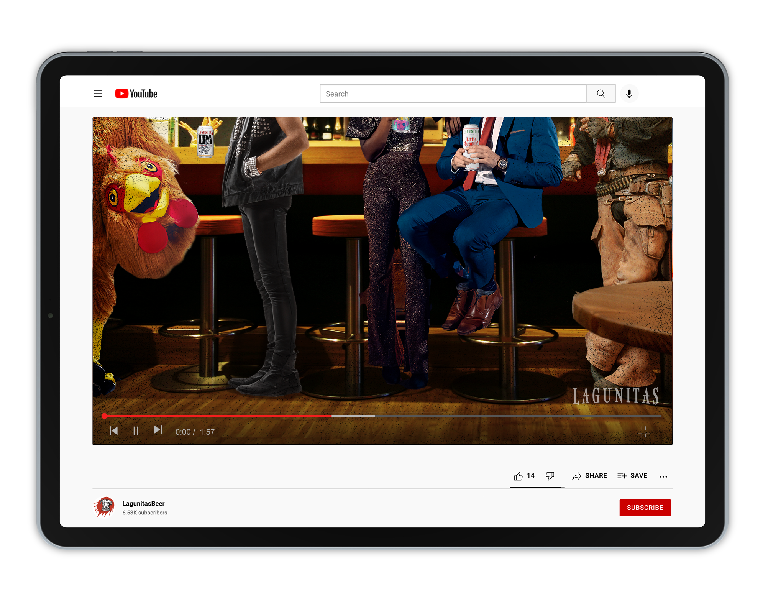
Task: Exit fullscreen mode
Action: pos(643,432)
